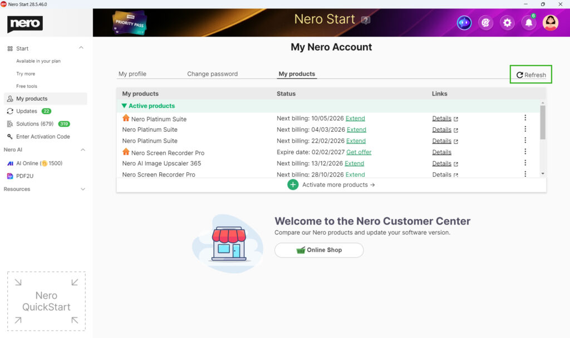The height and width of the screenshot is (338, 570).
Task: Extend billing for Nero AI Image Upscaler 365
Action: tap(357, 163)
